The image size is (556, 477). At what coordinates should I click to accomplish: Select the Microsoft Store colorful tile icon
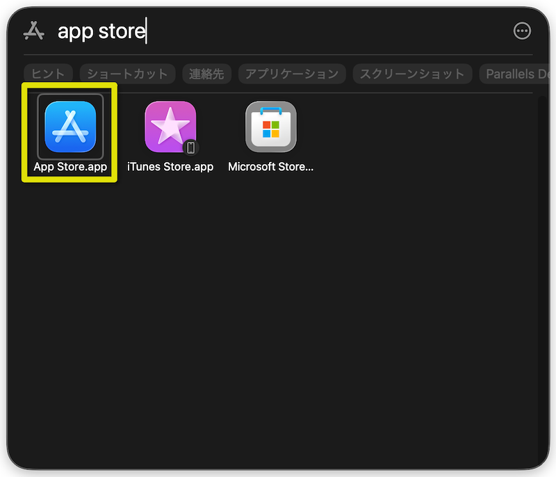pos(270,127)
